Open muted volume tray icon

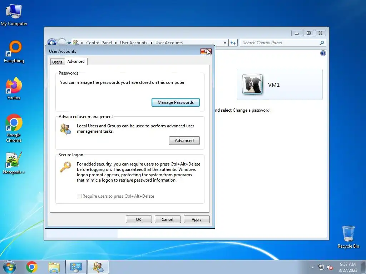(x=330, y=268)
